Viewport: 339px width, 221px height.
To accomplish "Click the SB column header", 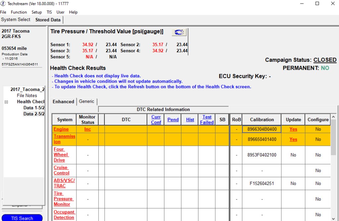I will tap(222, 120).
